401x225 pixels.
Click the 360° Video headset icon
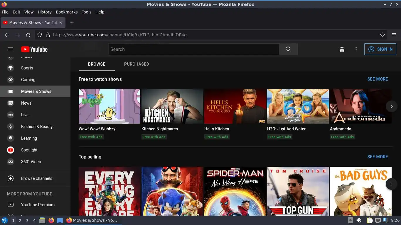(x=11, y=162)
